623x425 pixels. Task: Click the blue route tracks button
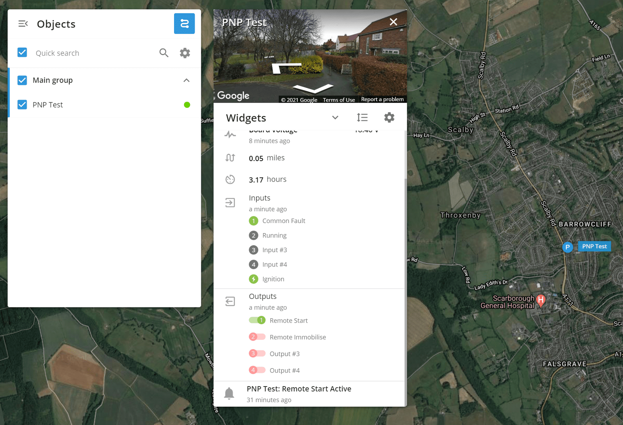(184, 24)
